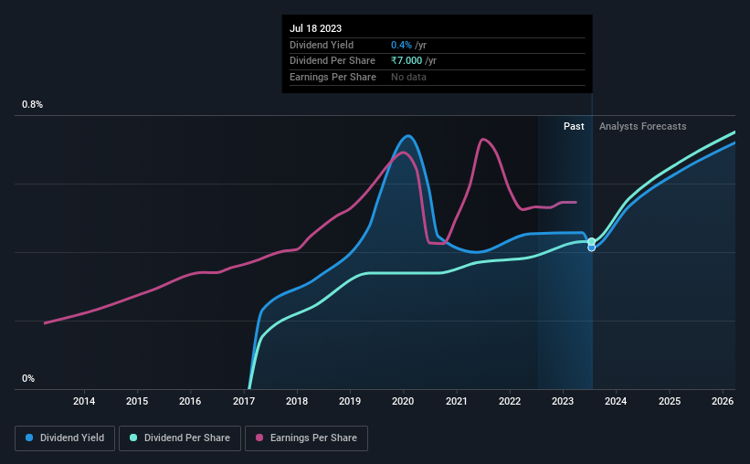Toggle the Dividend Yield legend button
Screen dimensions: 750x464
click(65, 438)
